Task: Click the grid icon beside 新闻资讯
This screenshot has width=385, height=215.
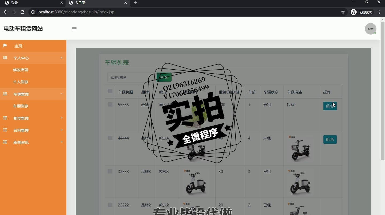Action: [5, 142]
